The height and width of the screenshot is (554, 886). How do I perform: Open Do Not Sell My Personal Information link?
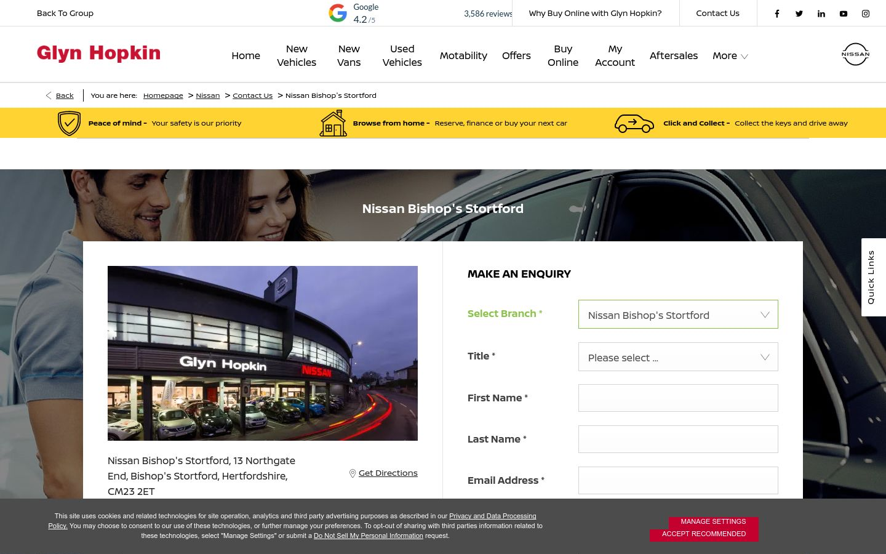click(369, 536)
